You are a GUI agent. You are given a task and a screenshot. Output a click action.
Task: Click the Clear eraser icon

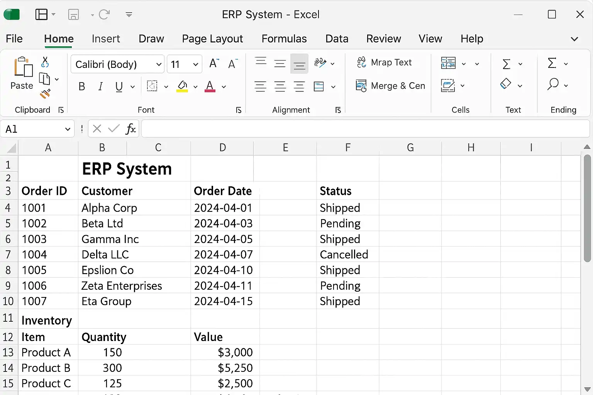click(x=506, y=84)
